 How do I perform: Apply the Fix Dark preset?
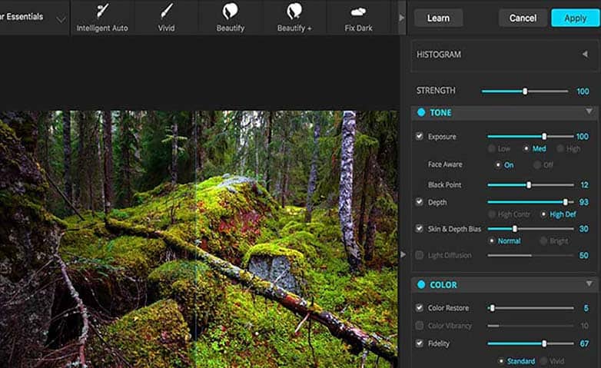point(358,18)
